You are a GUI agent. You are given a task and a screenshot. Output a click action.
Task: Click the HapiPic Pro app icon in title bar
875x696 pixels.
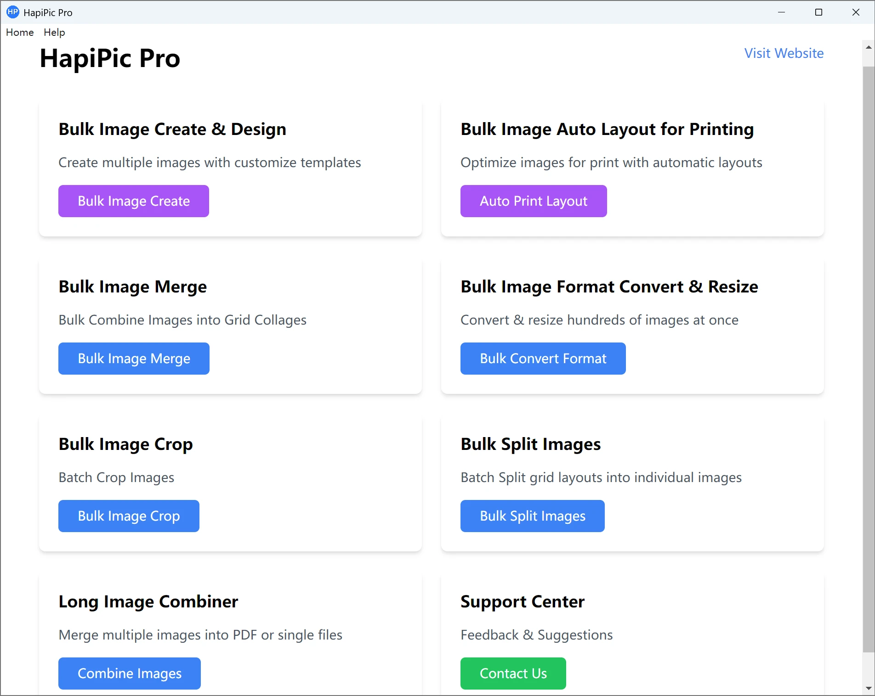13,12
